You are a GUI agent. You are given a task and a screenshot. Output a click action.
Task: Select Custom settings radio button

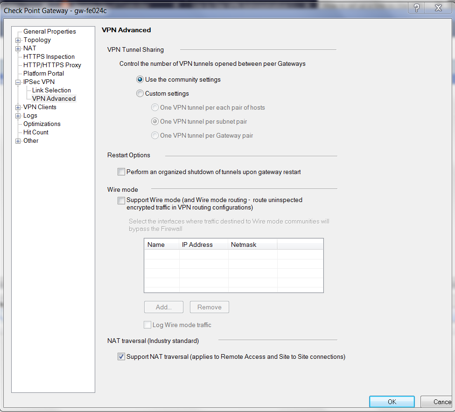tap(140, 94)
